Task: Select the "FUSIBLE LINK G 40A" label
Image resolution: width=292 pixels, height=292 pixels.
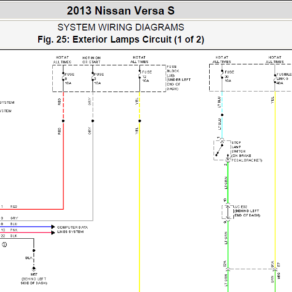Action: [284, 78]
